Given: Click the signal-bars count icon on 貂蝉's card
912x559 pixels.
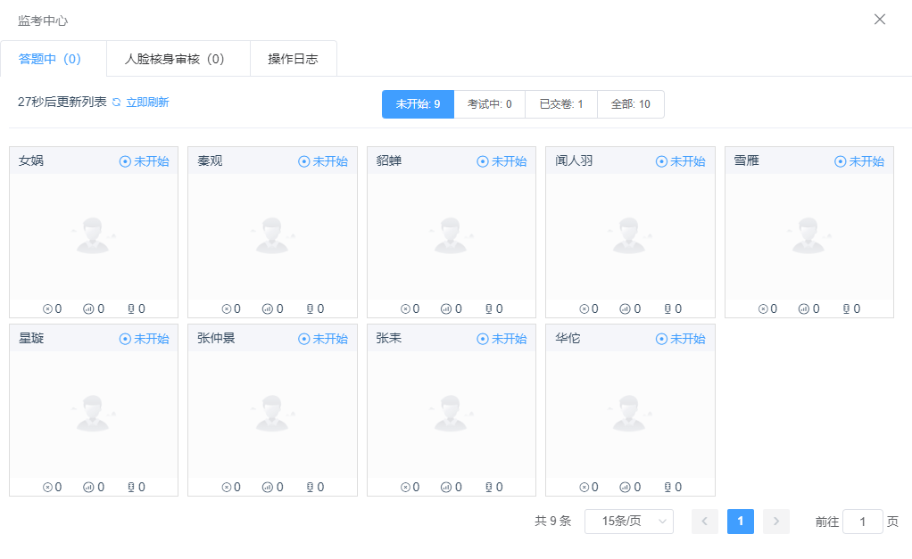Looking at the screenshot, I should click(x=445, y=309).
